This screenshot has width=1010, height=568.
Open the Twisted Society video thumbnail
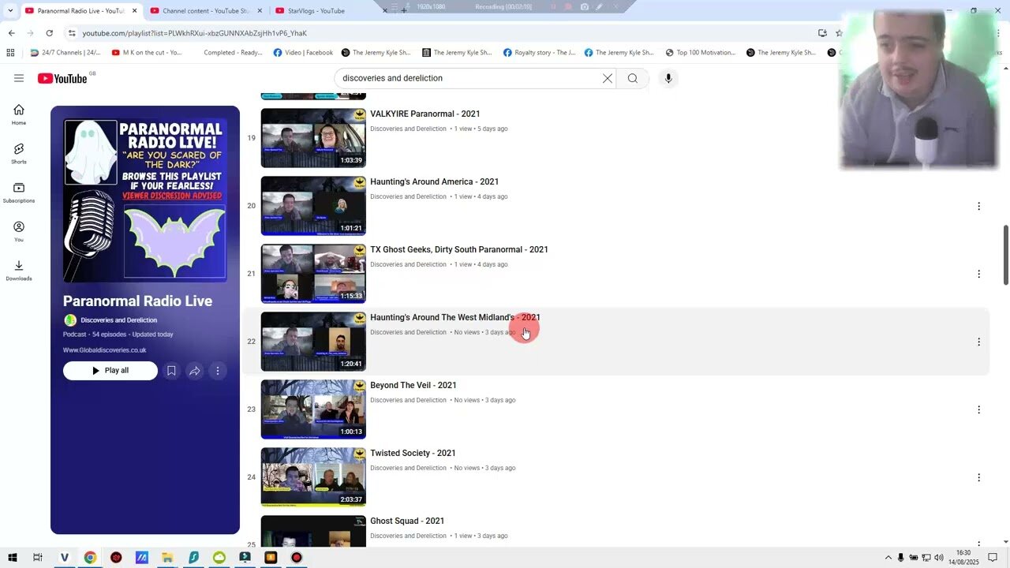pos(313,477)
